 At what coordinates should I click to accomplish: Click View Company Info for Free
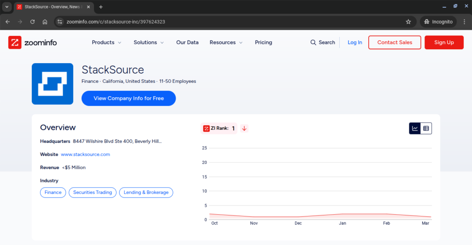[x=129, y=98]
